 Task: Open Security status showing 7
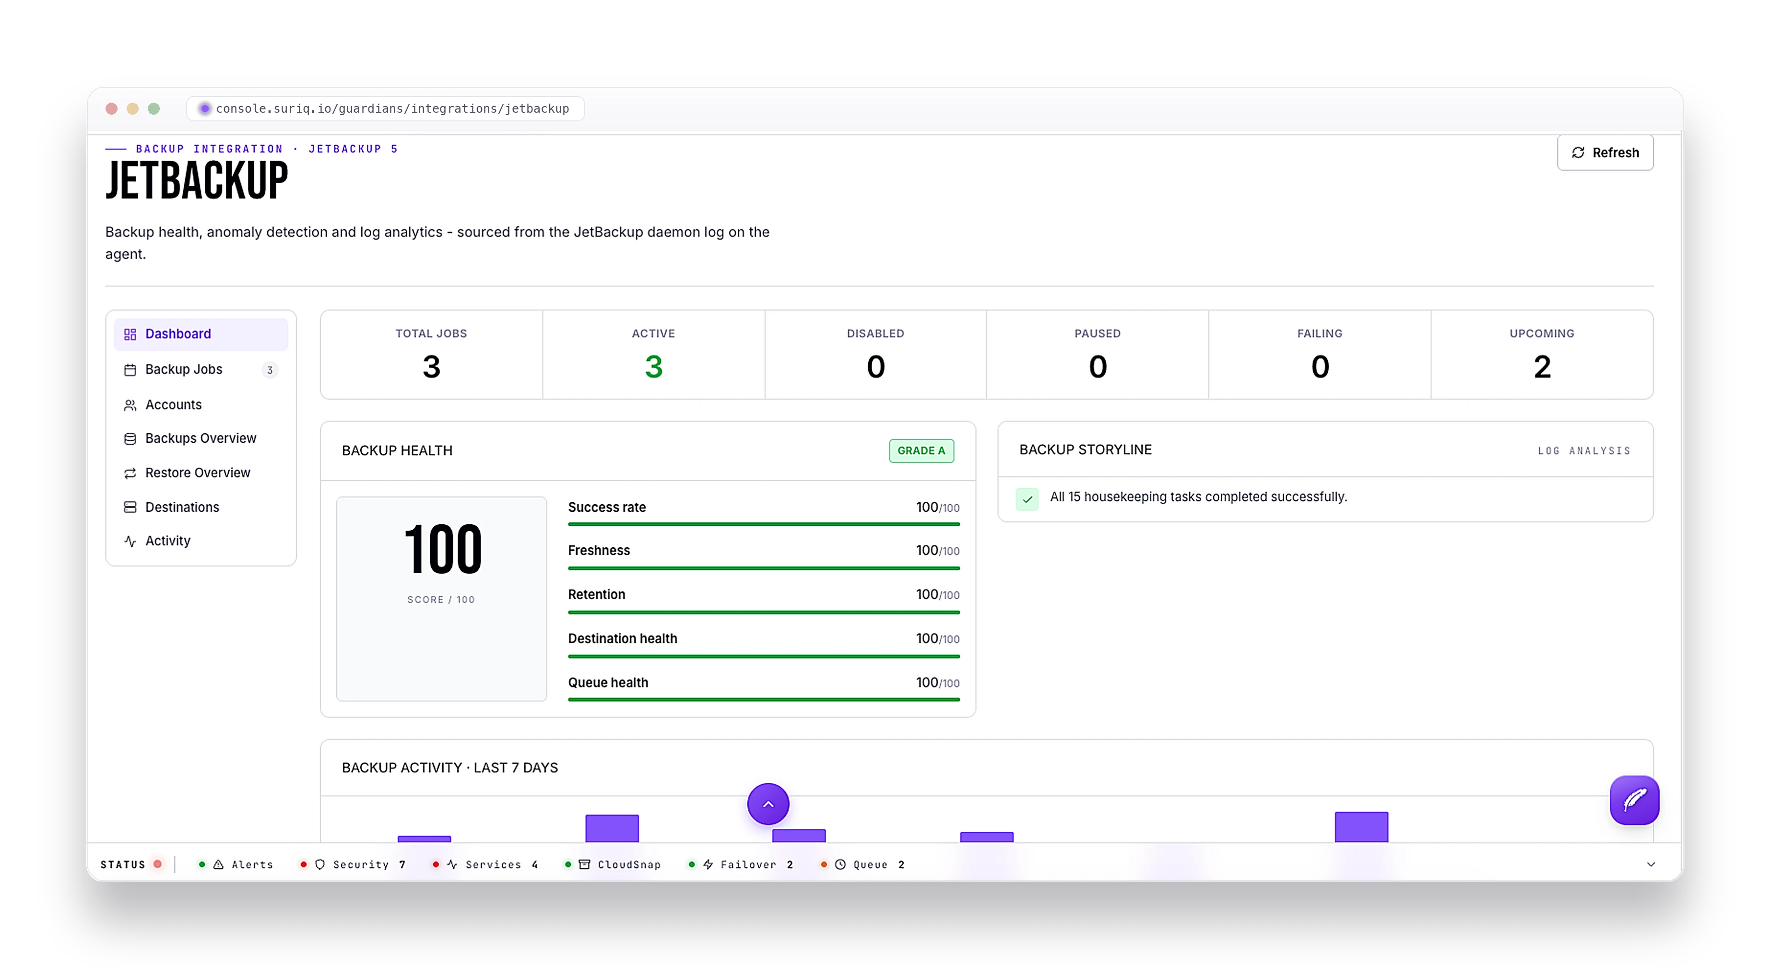(x=354, y=865)
